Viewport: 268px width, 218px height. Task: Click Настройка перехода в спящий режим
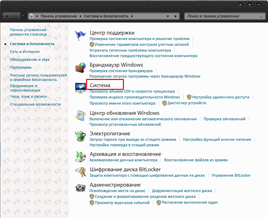tap(124, 145)
